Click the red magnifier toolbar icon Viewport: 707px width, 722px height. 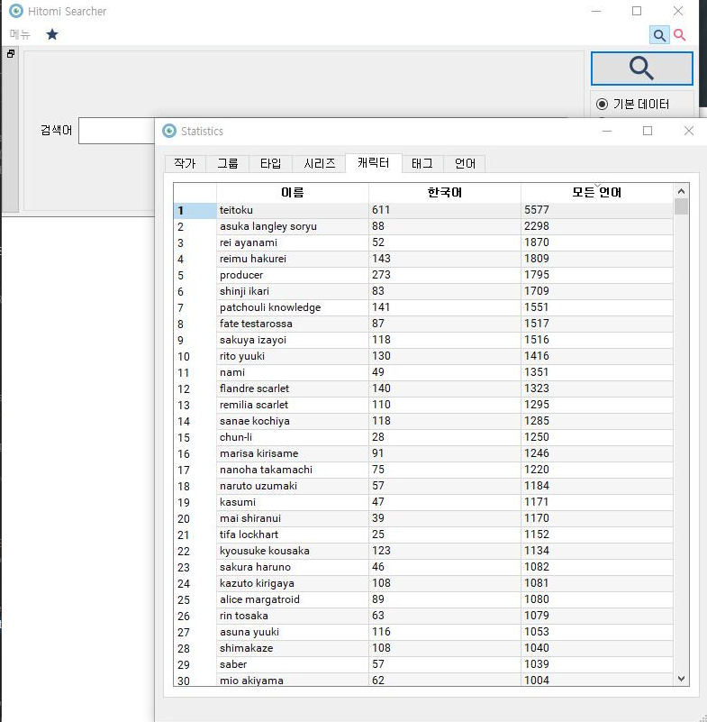(679, 35)
